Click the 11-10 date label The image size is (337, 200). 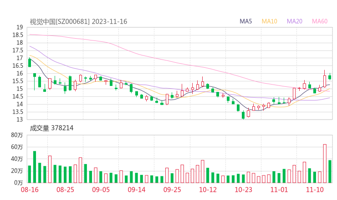[x=315, y=190]
